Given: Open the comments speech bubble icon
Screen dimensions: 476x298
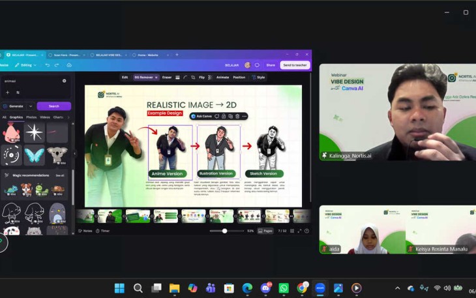Looking at the screenshot, I should click(257, 65).
